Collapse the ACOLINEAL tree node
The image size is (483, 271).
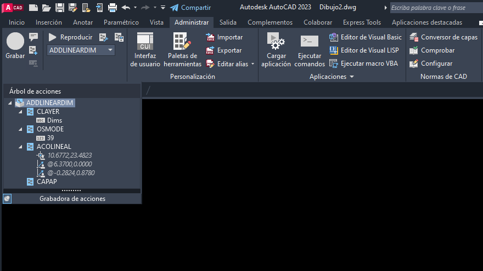(x=20, y=147)
